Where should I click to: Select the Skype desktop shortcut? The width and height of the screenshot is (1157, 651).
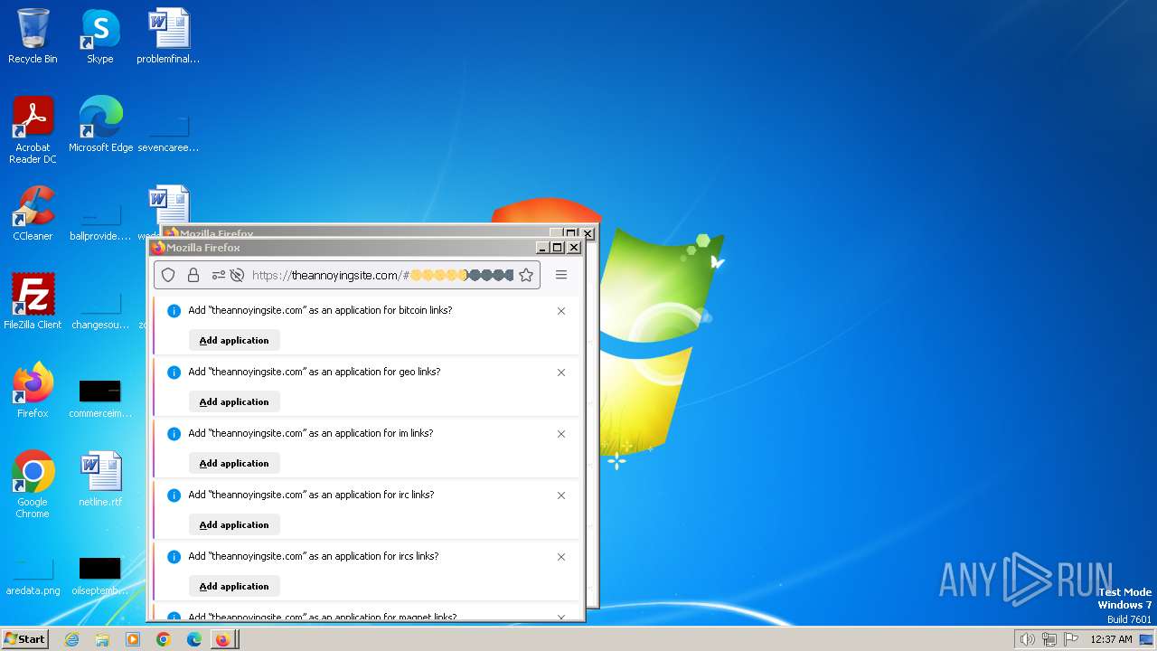(x=99, y=36)
